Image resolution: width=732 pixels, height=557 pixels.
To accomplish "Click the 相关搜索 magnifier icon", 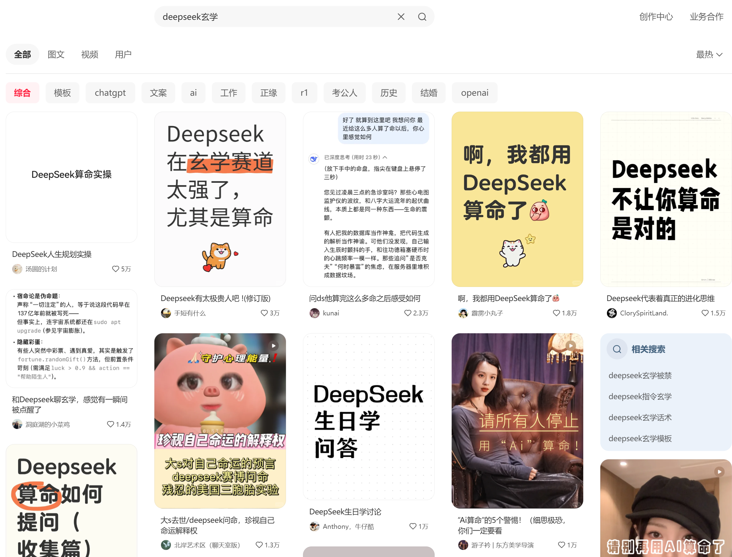I will point(617,349).
